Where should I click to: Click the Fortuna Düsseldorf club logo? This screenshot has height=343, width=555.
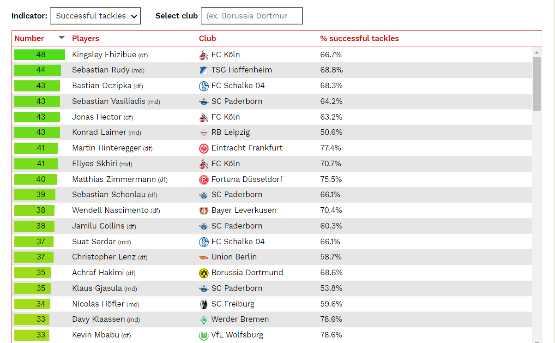coord(204,180)
